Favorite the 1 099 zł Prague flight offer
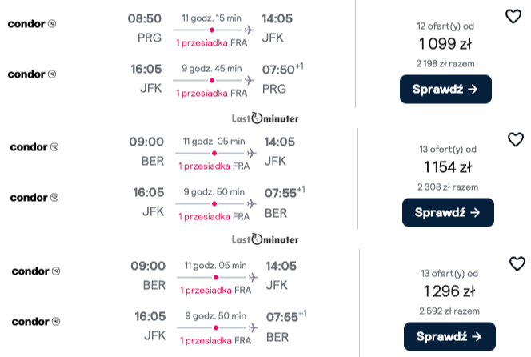Viewport: 531px width, 357px height. [513, 16]
